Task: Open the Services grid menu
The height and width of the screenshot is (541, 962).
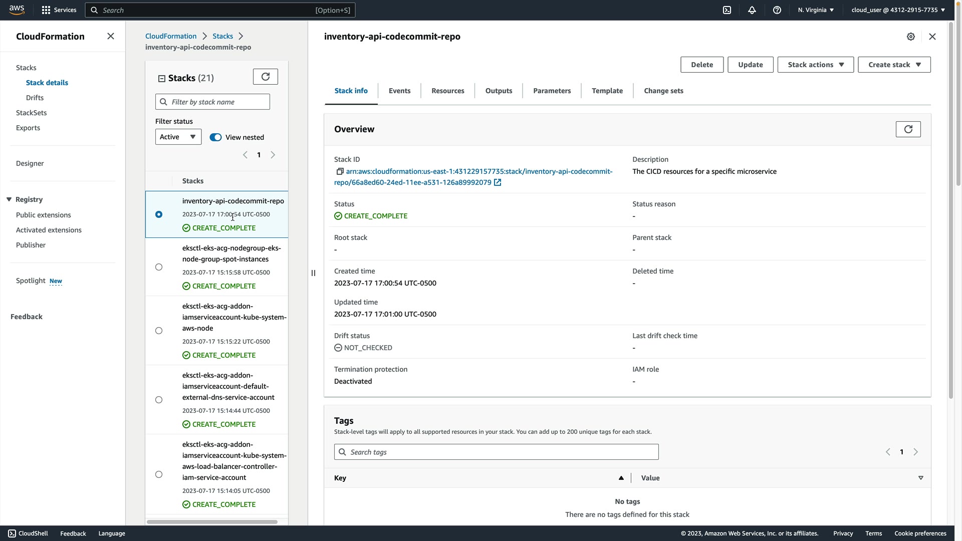Action: click(46, 10)
